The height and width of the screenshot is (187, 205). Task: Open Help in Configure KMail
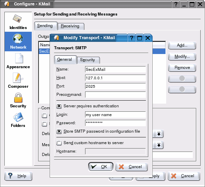click(x=18, y=176)
